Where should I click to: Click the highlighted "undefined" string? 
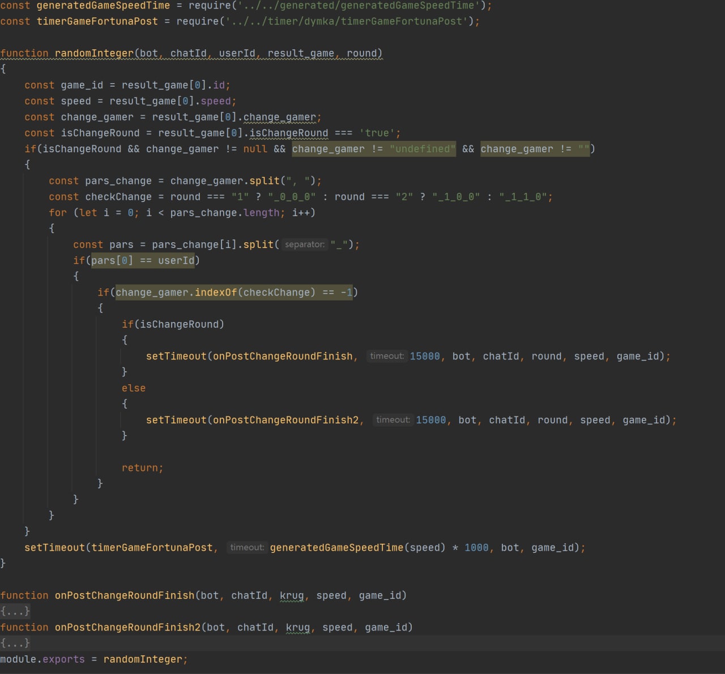click(423, 149)
